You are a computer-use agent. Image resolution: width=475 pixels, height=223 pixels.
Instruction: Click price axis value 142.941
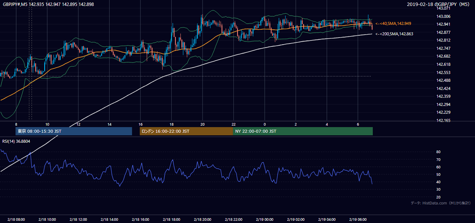[x=443, y=24]
